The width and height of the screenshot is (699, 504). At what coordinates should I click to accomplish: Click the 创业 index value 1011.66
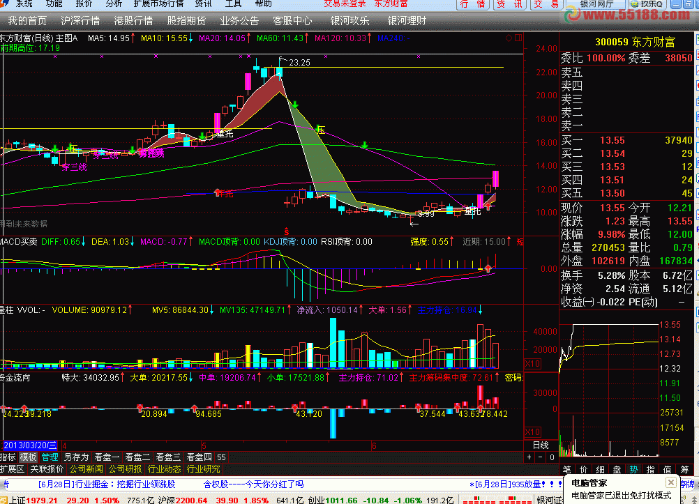[341, 500]
